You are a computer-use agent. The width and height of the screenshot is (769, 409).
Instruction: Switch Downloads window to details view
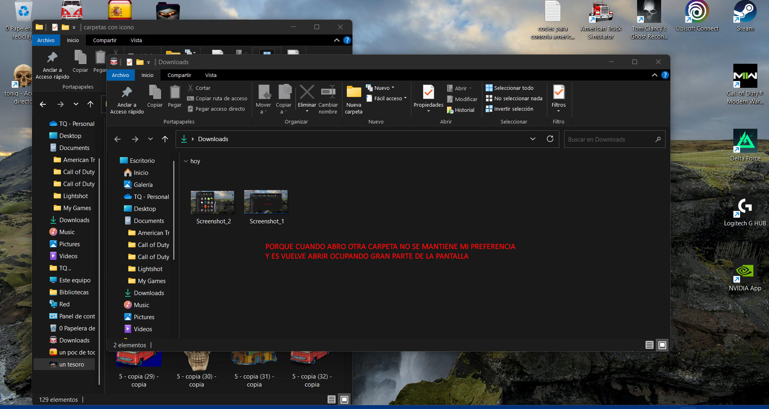[x=650, y=345]
